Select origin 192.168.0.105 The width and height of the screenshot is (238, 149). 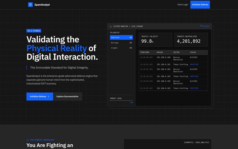point(164,88)
